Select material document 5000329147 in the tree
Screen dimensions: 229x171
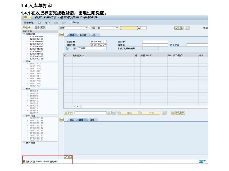pos(36,118)
